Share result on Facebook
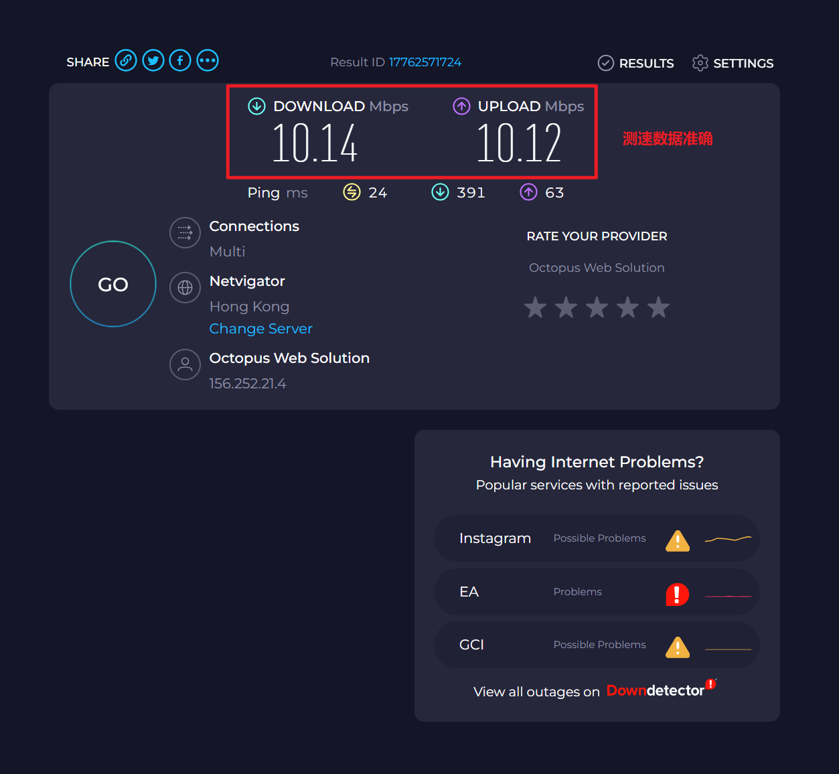839x774 pixels. [180, 61]
